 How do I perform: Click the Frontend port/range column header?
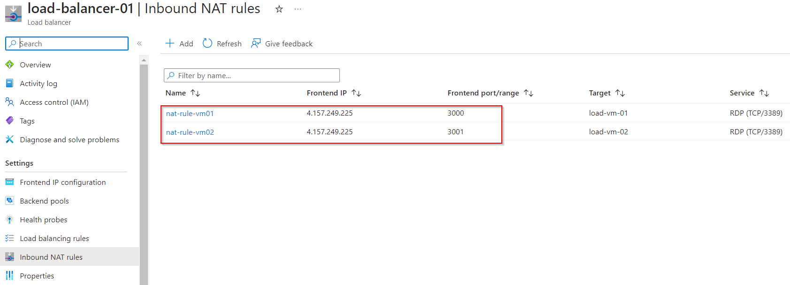483,93
